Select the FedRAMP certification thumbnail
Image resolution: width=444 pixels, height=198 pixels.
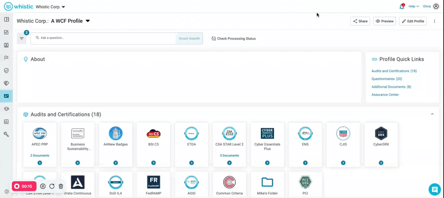[153, 182]
